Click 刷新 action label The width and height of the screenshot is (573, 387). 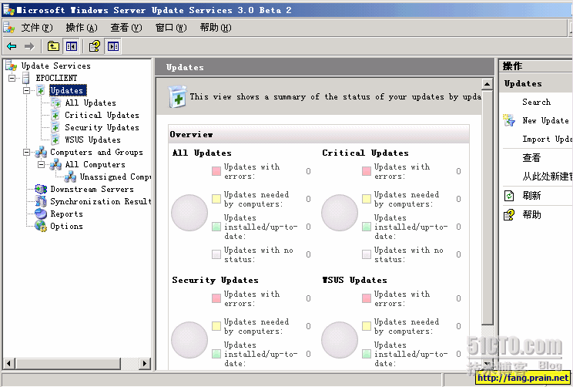pyautogui.click(x=531, y=196)
